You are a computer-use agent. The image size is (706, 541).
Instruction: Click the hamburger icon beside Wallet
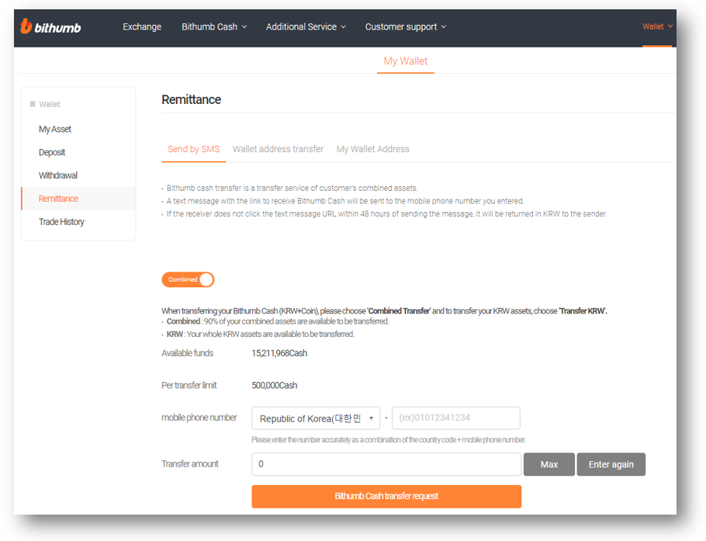pyautogui.click(x=33, y=104)
